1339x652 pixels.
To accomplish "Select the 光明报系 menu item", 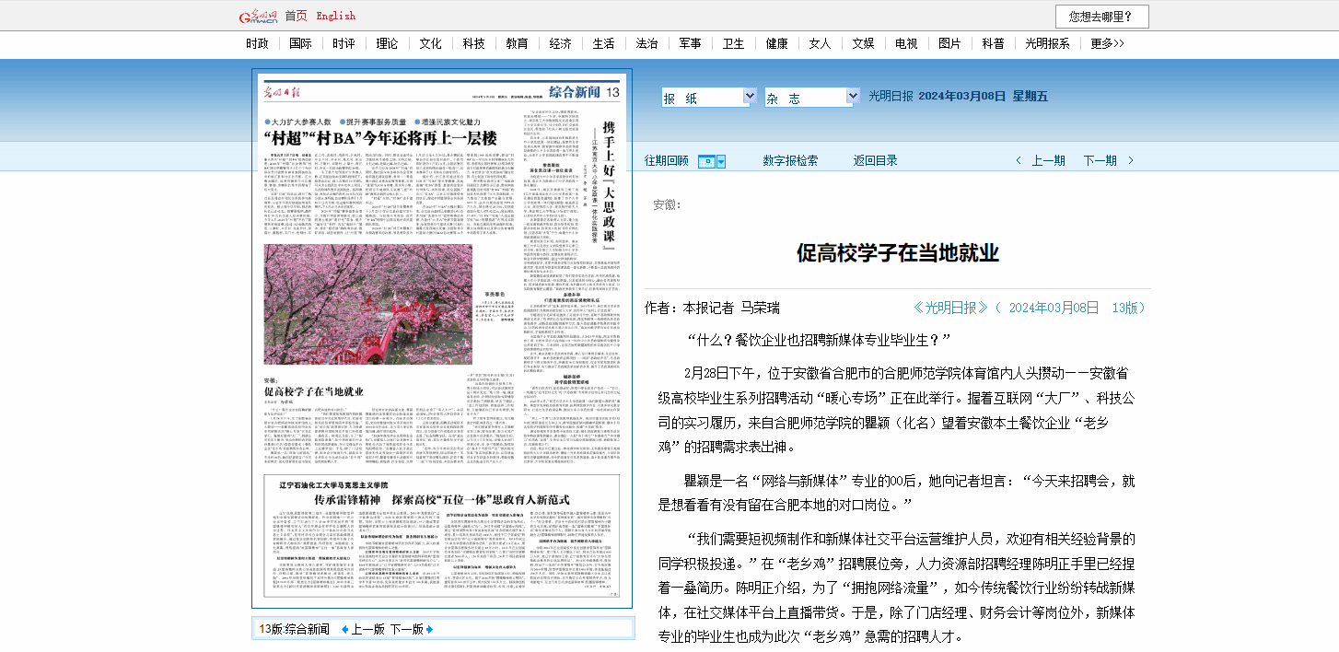I will coord(1047,43).
